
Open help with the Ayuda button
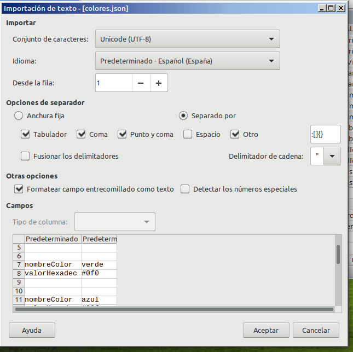pyautogui.click(x=32, y=330)
